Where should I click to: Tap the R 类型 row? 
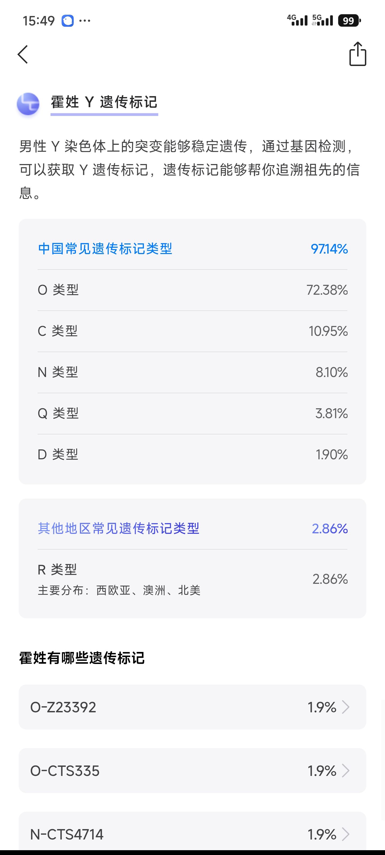[x=192, y=579]
